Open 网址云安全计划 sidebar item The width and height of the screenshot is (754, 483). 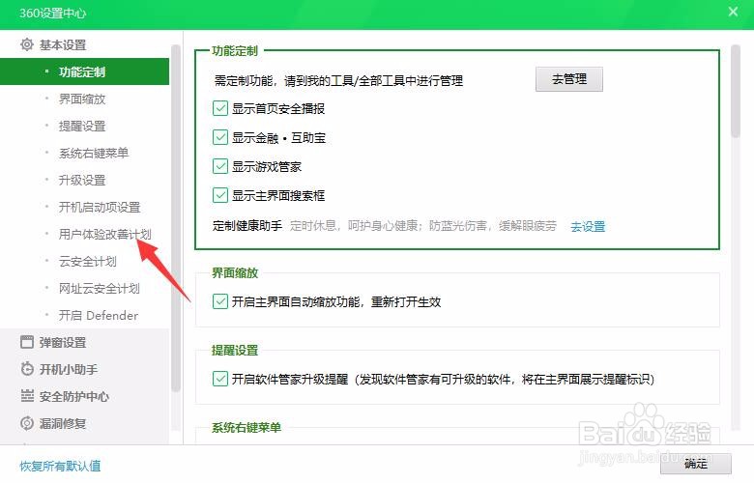[99, 289]
